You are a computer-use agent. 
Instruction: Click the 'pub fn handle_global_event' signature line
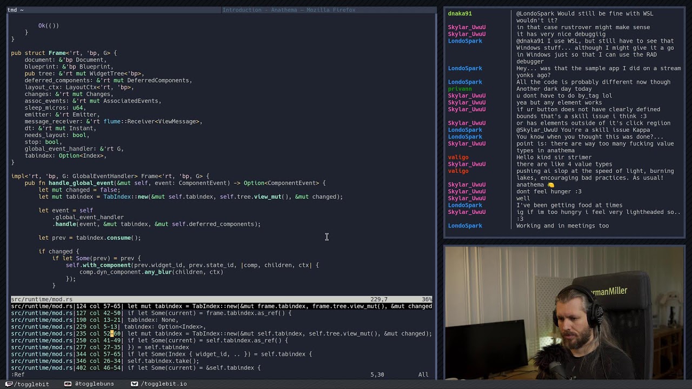coord(175,183)
